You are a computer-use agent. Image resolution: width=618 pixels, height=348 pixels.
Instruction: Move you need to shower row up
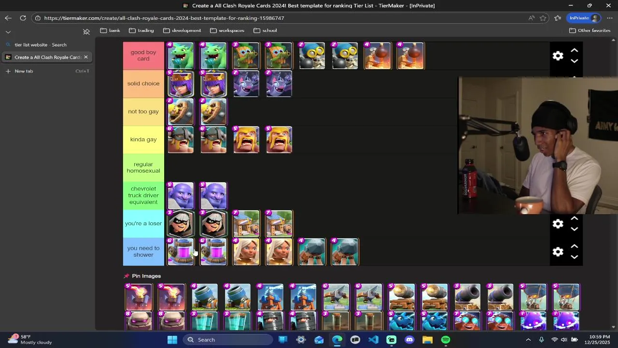coord(574,246)
